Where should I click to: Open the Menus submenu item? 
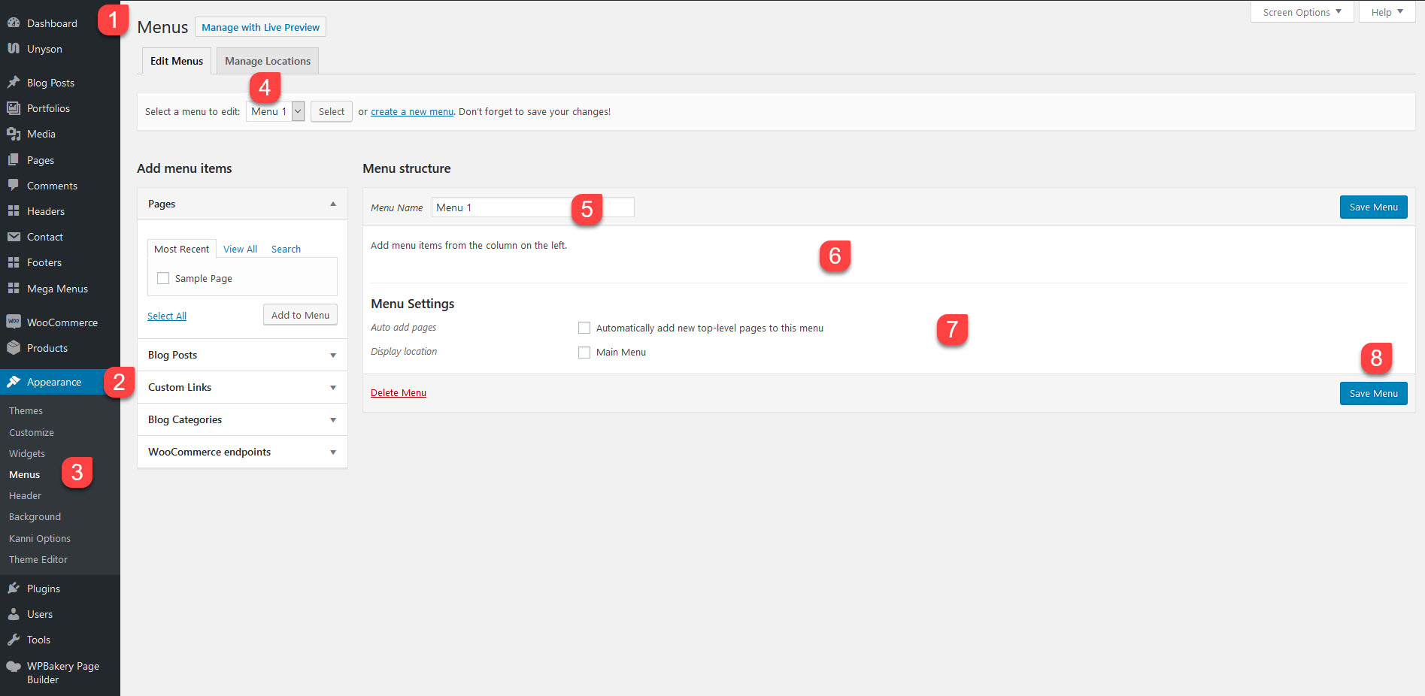pos(24,474)
